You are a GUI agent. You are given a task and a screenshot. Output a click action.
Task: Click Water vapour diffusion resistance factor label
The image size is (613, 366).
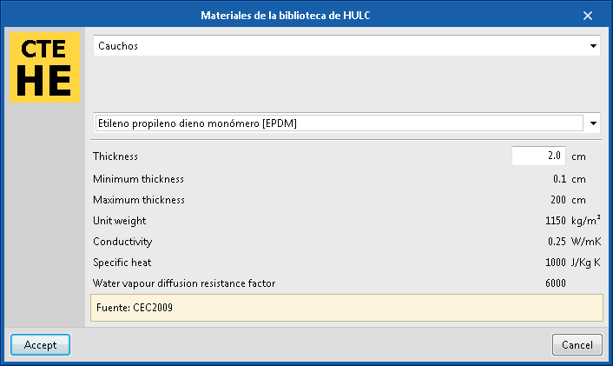pyautogui.click(x=185, y=283)
